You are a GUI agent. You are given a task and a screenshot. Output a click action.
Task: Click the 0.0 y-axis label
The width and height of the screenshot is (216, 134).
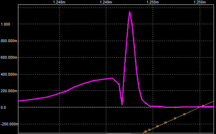tap(3, 108)
